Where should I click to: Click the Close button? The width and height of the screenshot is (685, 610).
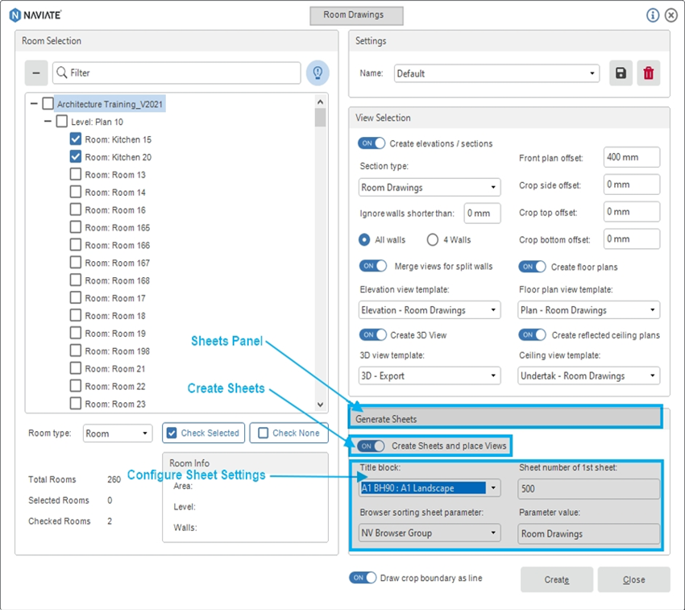point(634,579)
